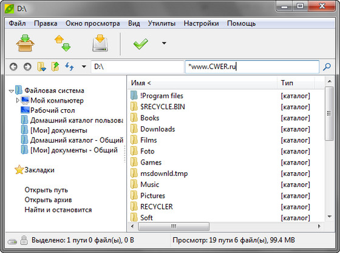
Task: Click the blue refresh arrows icon
Action: pyautogui.click(x=69, y=67)
